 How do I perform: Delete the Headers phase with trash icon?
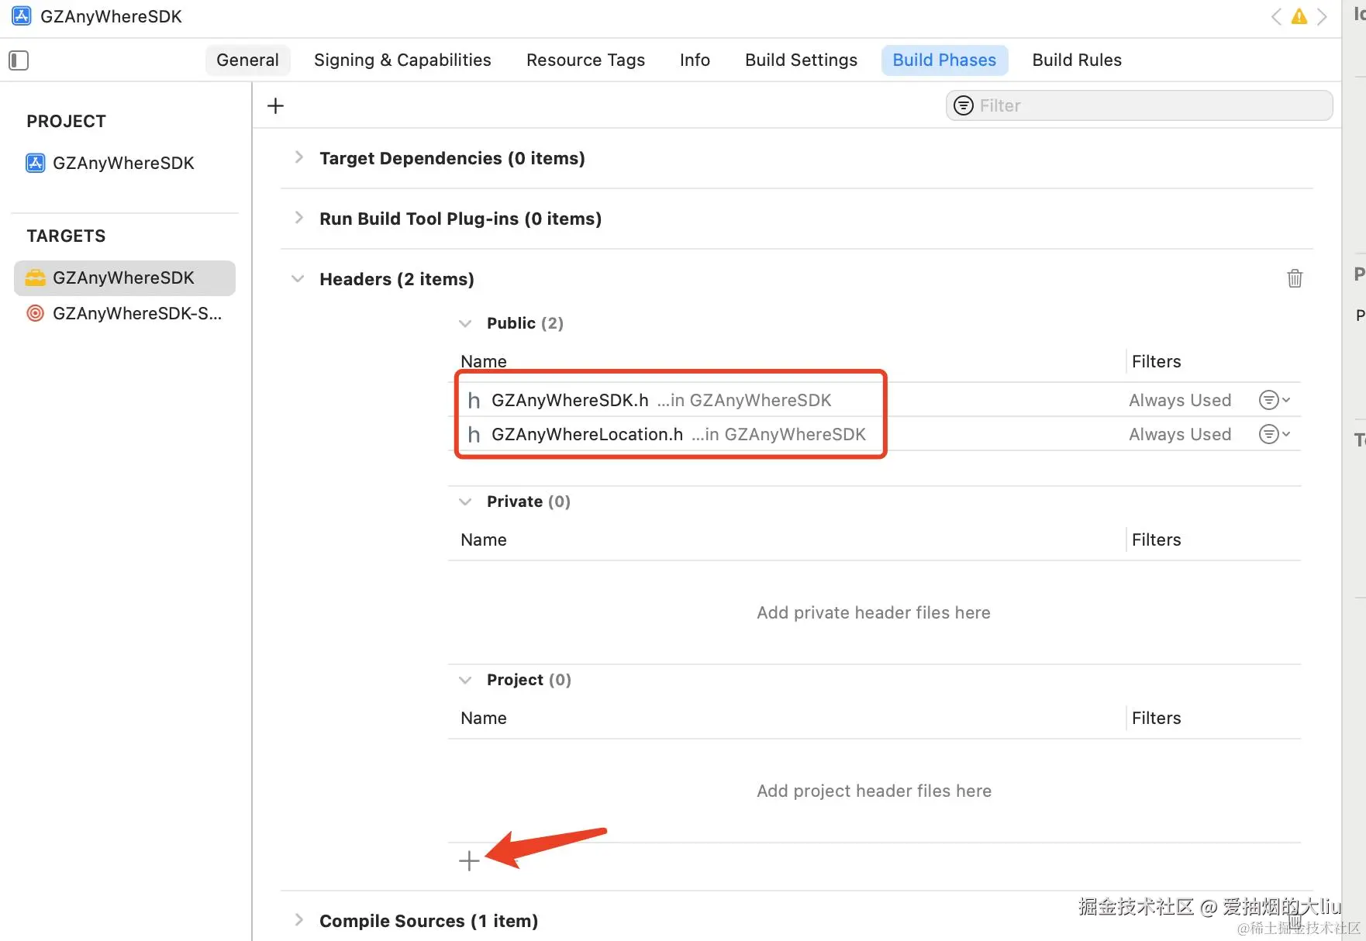coord(1295,278)
